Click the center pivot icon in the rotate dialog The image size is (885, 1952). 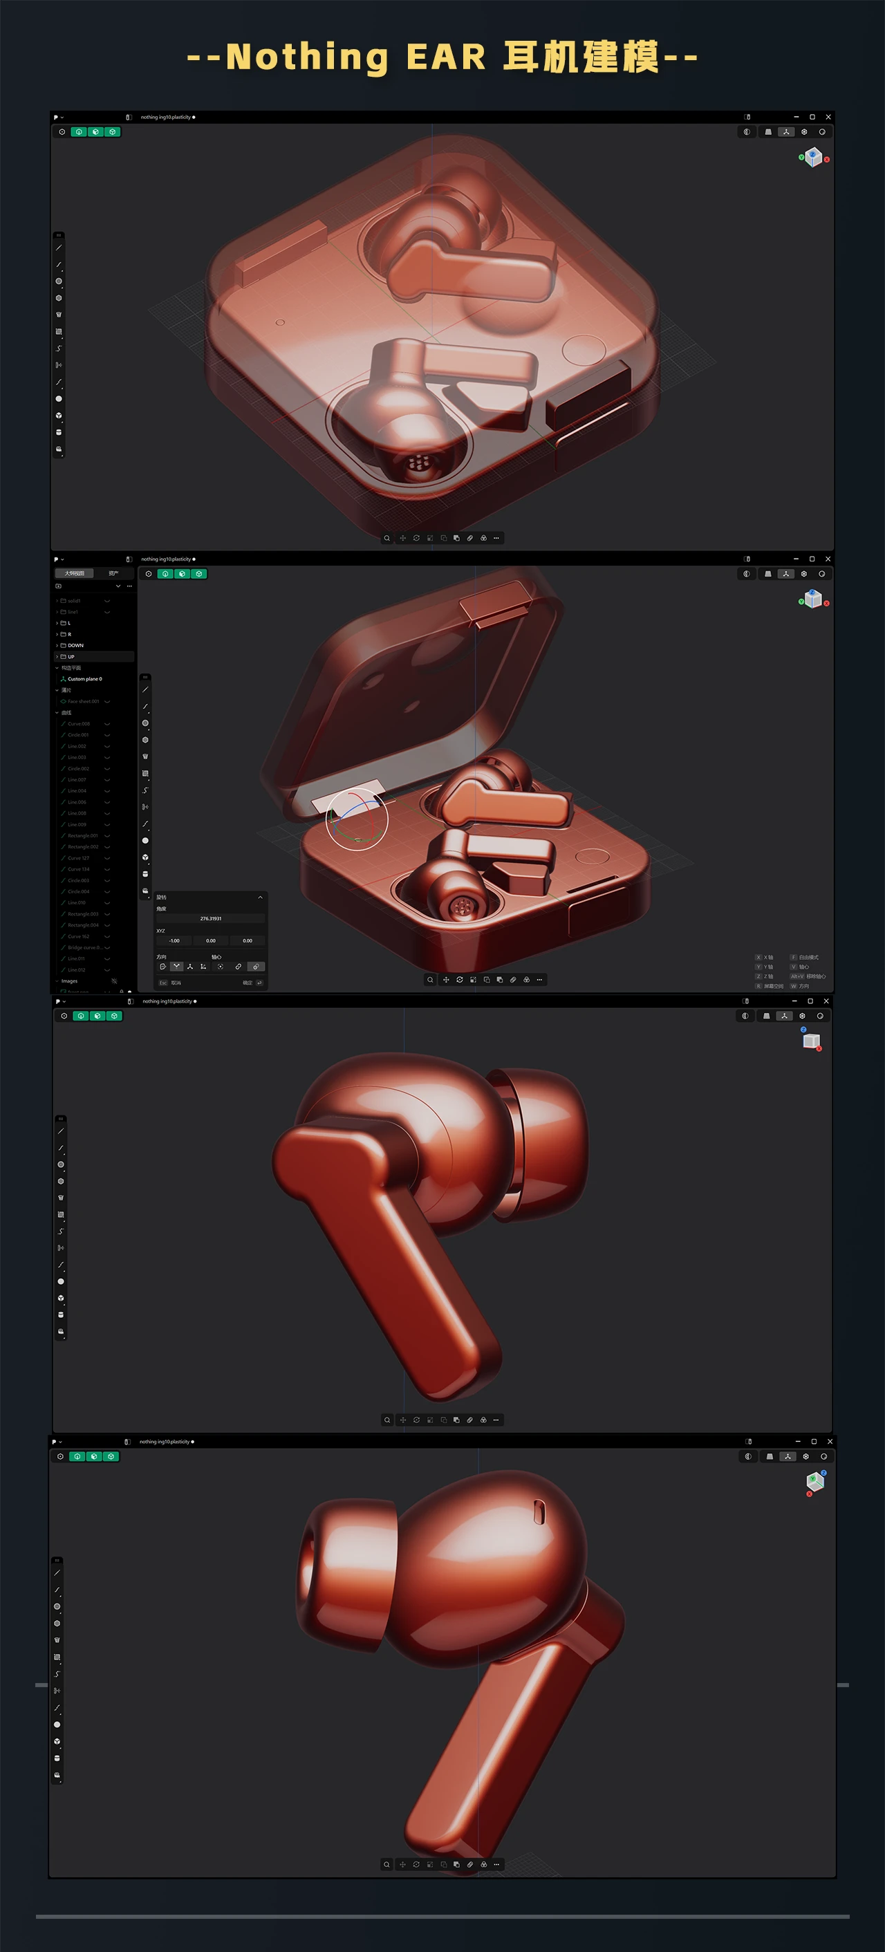click(x=221, y=966)
